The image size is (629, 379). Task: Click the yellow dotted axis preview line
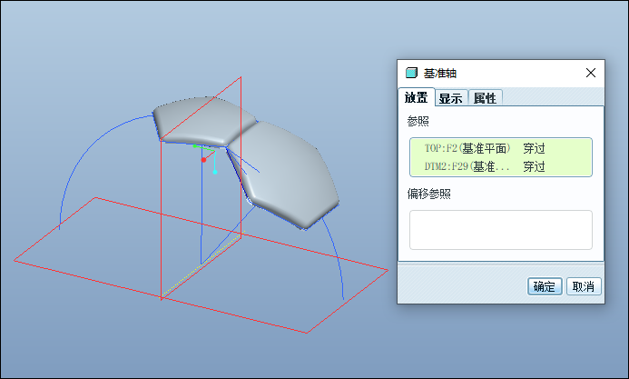click(x=202, y=264)
